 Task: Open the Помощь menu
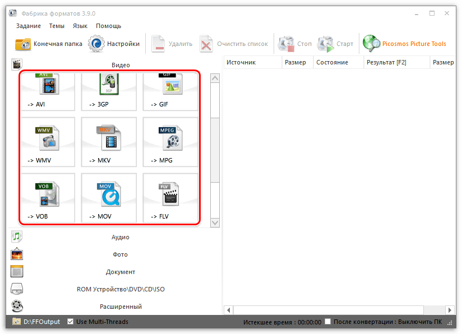(x=108, y=26)
